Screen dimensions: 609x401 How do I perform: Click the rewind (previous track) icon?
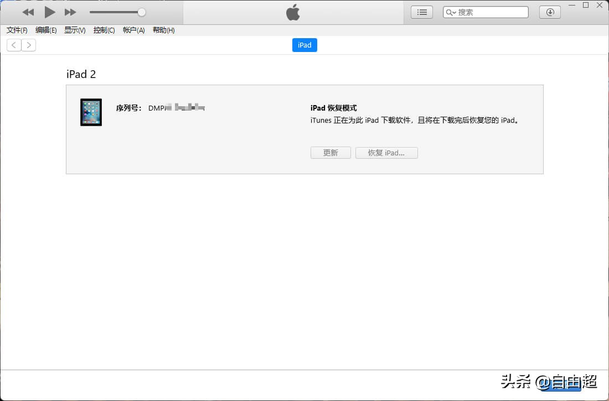28,12
